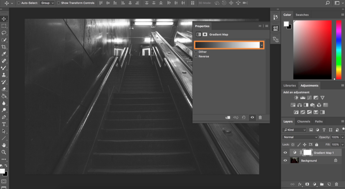Select the Dodge tool

click(x=4, y=110)
